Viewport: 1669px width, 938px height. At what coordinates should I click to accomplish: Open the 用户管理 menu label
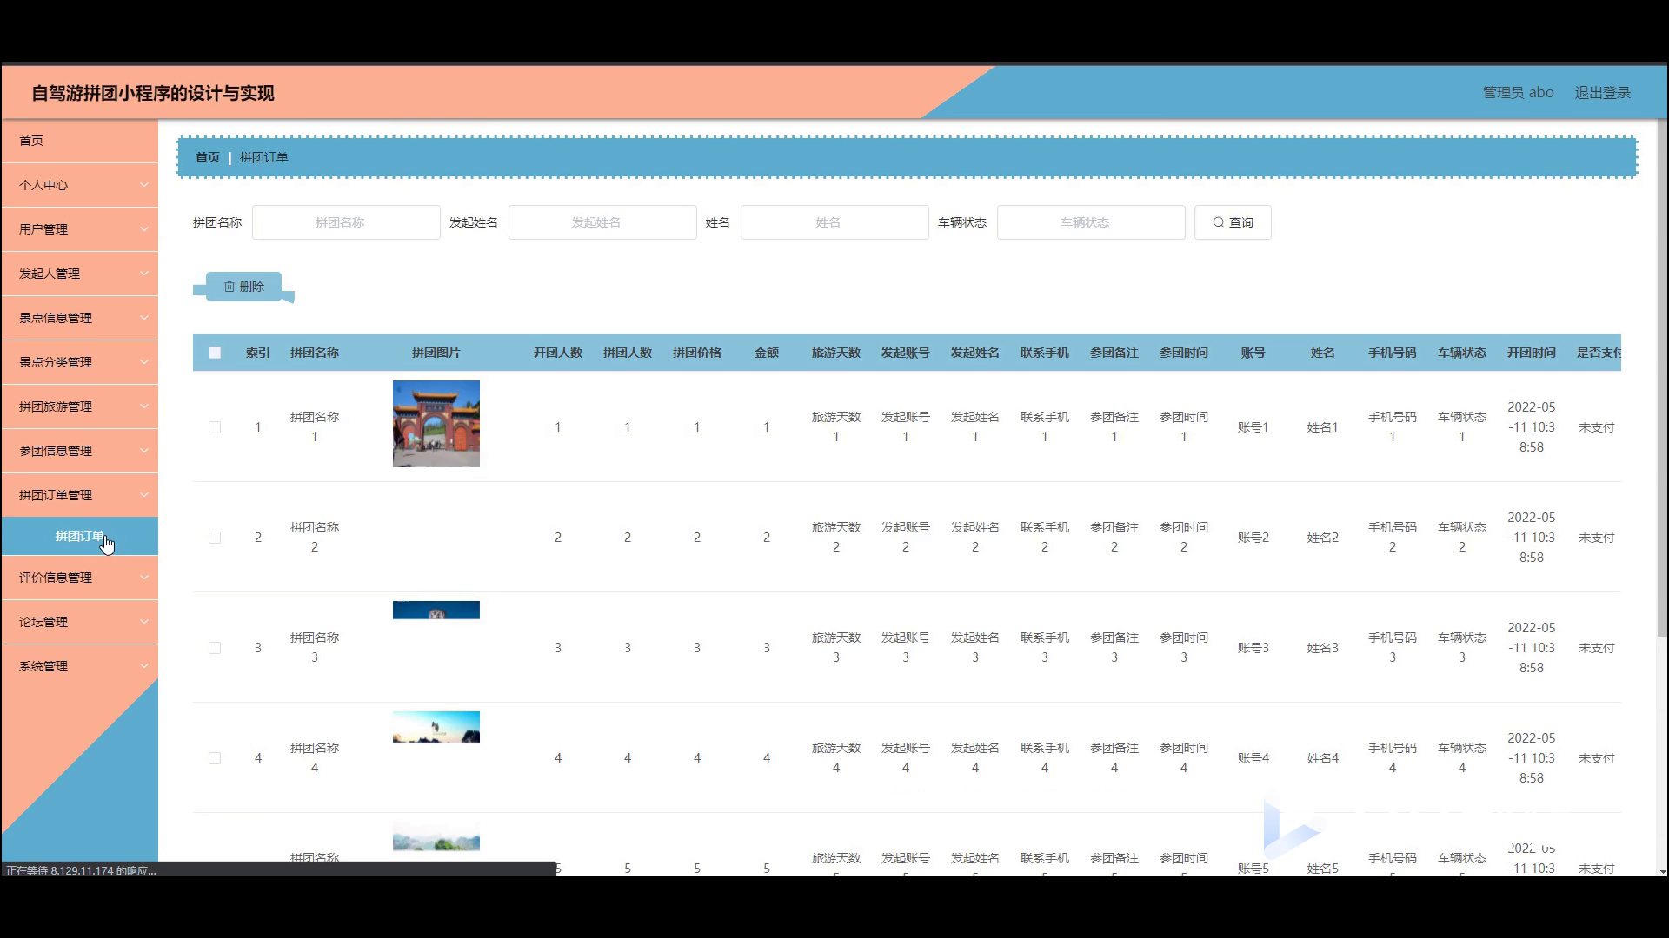[x=43, y=229]
